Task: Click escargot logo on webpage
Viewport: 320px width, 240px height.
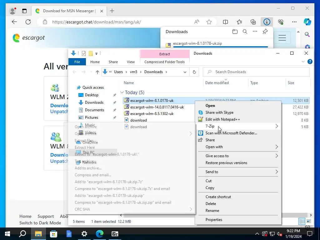Action: [x=28, y=38]
